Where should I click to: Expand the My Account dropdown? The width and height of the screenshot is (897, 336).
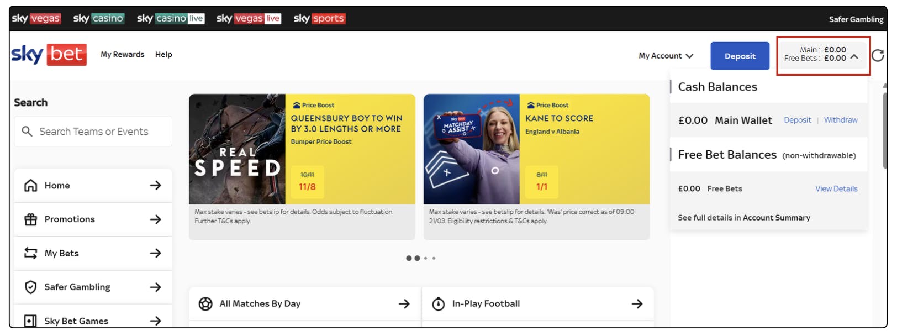tap(666, 56)
